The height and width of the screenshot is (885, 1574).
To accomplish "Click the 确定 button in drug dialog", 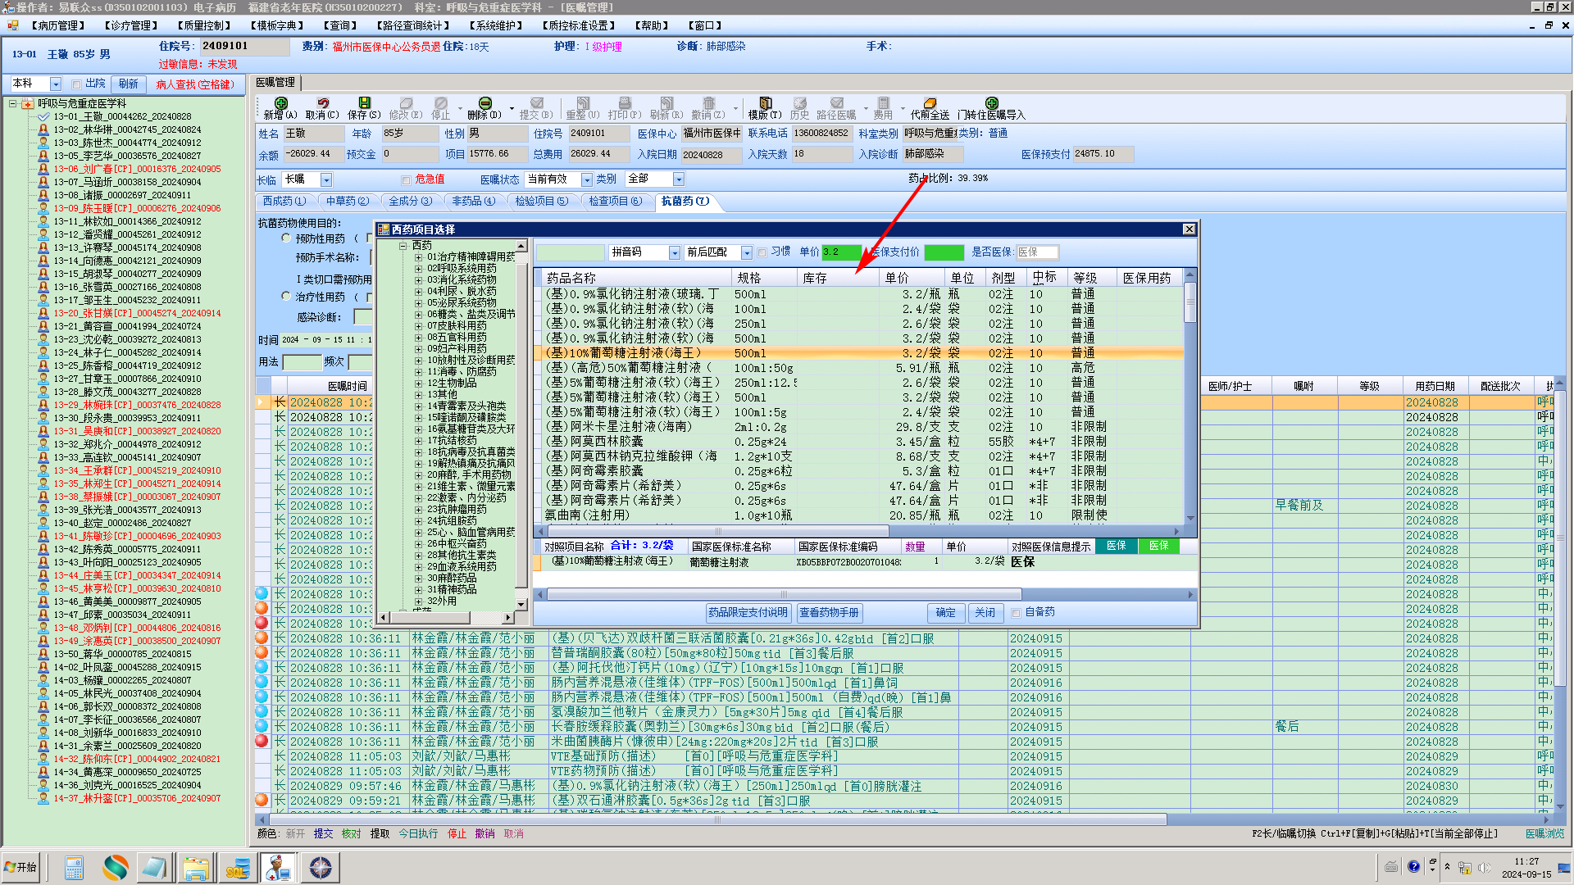I will point(945,613).
